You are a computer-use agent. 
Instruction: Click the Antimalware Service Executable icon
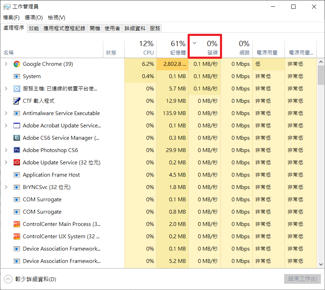tap(17, 113)
